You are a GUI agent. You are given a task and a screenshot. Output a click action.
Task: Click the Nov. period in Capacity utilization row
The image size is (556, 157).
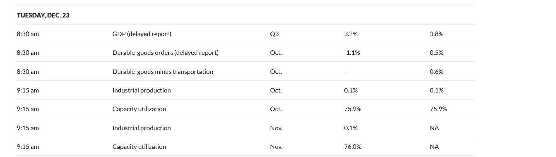point(276,147)
